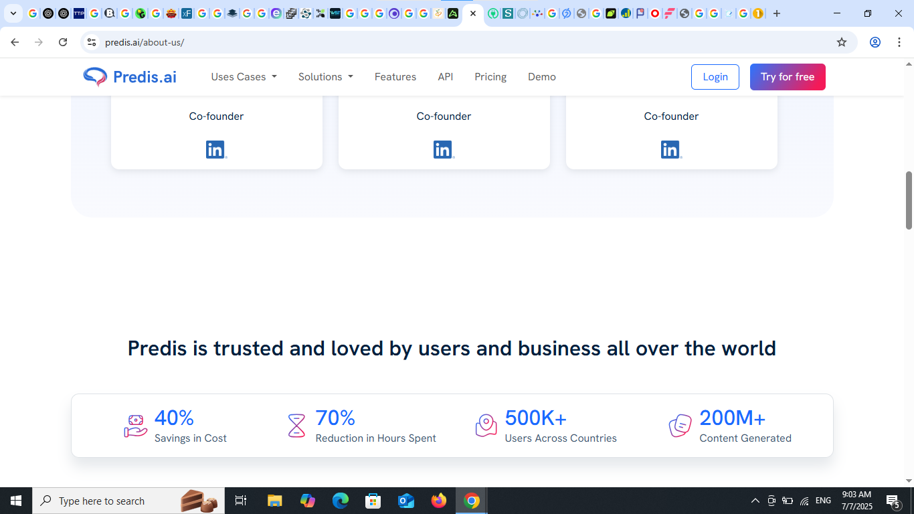Viewport: 914px width, 514px height.
Task: Open Outlook from the taskbar
Action: click(406, 501)
